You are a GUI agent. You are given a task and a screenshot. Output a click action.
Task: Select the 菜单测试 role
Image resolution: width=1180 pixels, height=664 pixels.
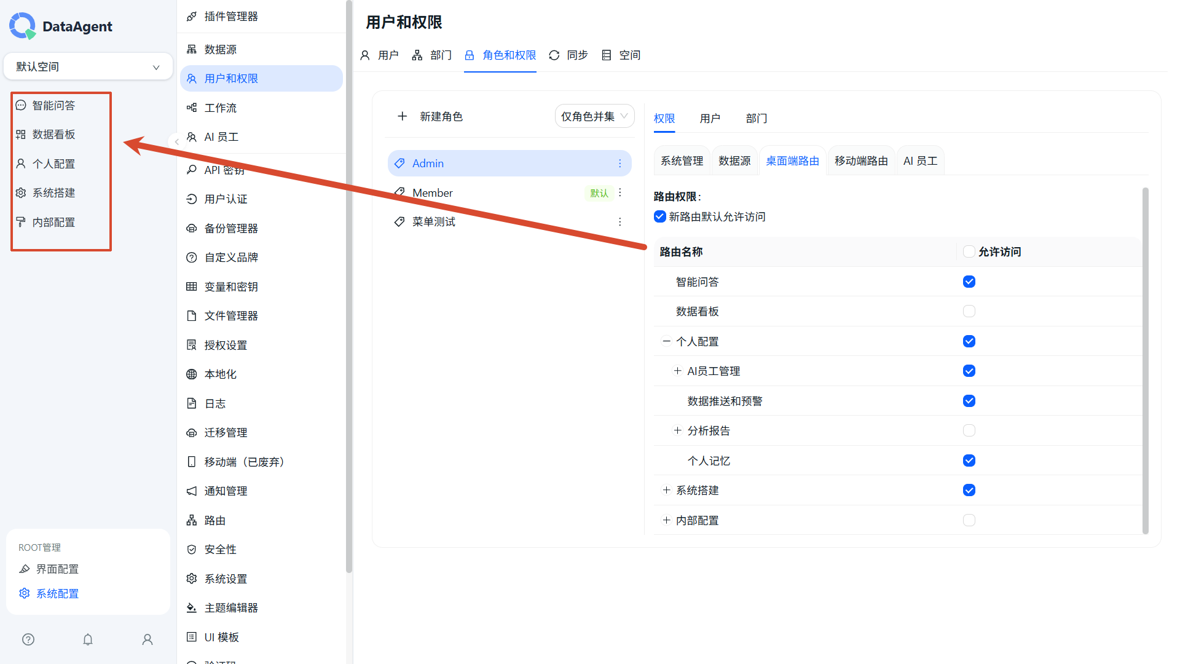tap(509, 222)
